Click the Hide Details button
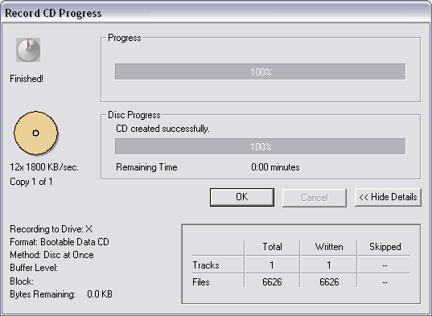The height and width of the screenshot is (316, 432). (x=388, y=197)
